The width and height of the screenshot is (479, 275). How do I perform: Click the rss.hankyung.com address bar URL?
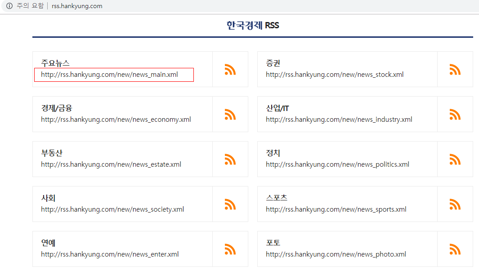tap(77, 6)
